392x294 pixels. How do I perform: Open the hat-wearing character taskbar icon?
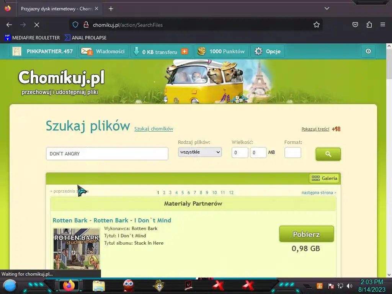[159, 286]
